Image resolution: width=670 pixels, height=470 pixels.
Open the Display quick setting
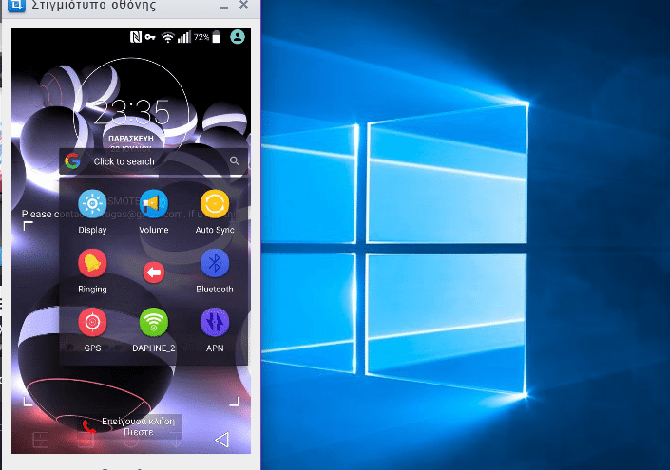pos(92,204)
